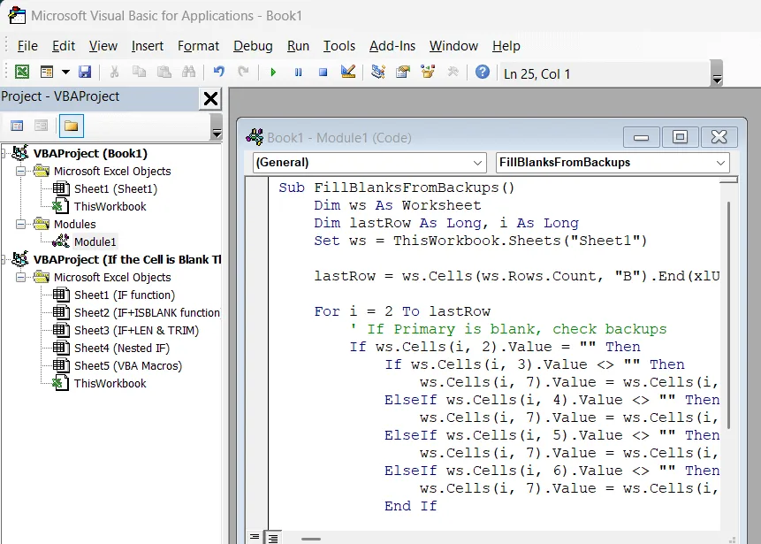Open the Window menu
Image resolution: width=761 pixels, height=544 pixels.
[453, 46]
